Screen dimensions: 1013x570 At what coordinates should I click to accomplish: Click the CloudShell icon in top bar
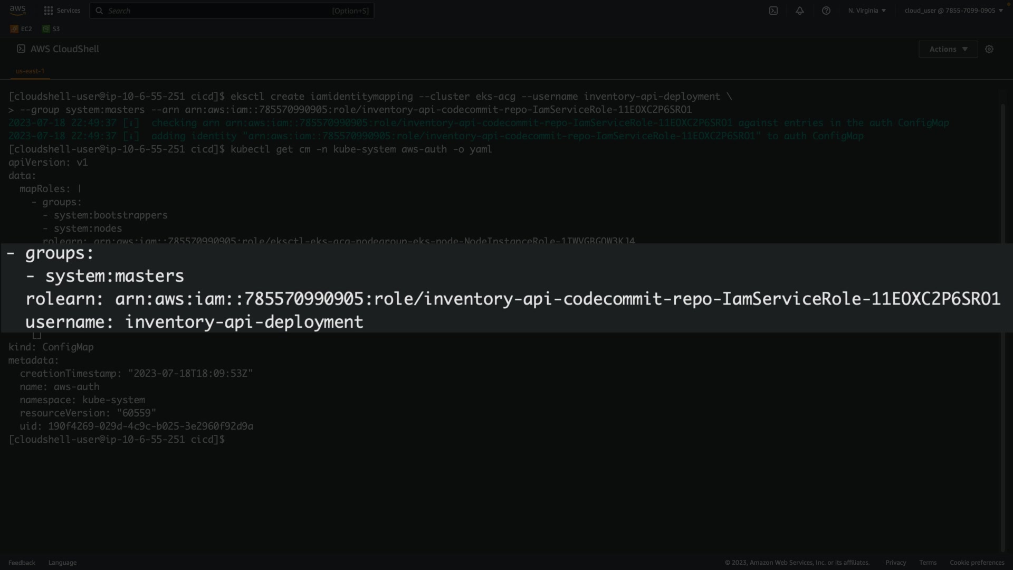pyautogui.click(x=773, y=11)
